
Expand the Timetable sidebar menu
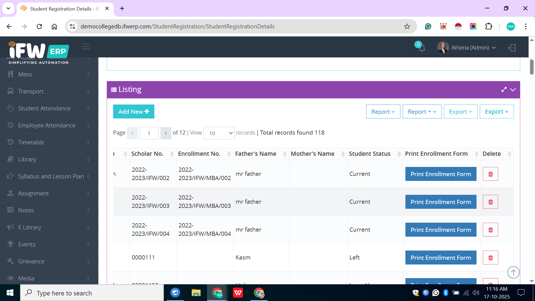[x=31, y=142]
